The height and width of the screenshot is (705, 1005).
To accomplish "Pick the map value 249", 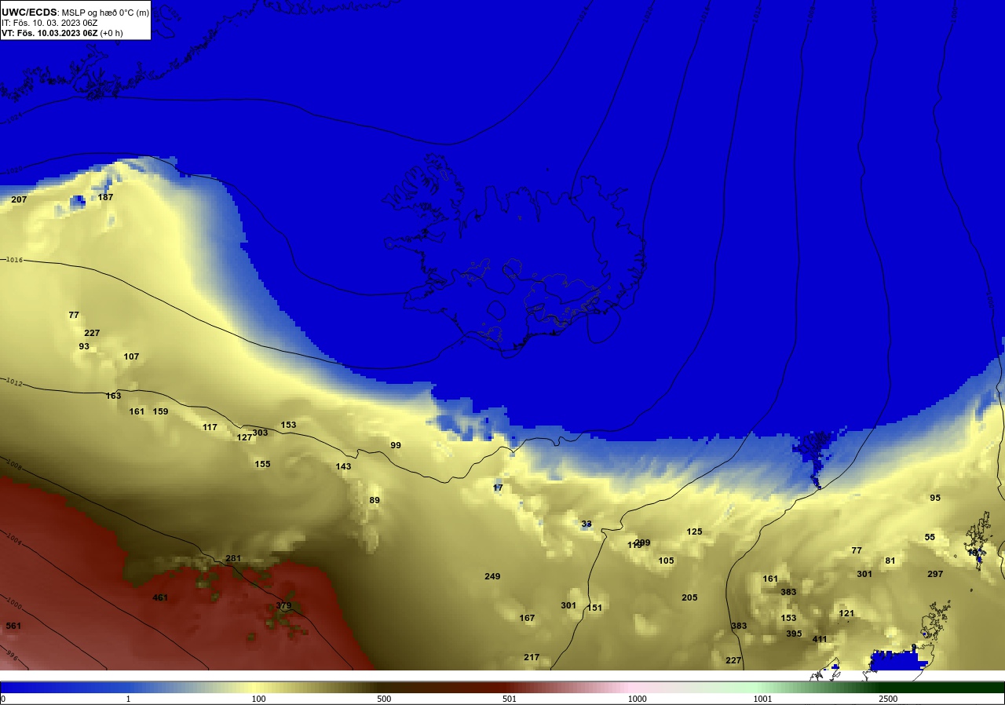I will (x=492, y=576).
